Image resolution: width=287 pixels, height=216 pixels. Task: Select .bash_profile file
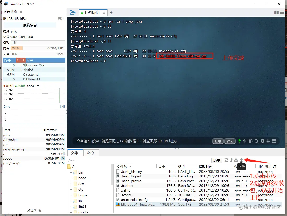tap(131, 181)
